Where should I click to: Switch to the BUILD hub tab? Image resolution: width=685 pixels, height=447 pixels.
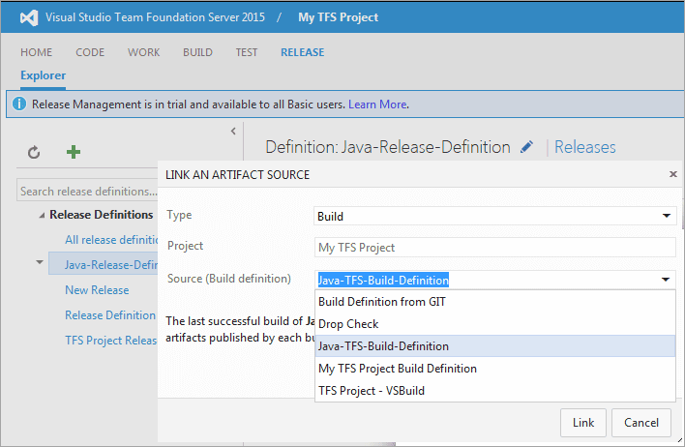coord(197,52)
